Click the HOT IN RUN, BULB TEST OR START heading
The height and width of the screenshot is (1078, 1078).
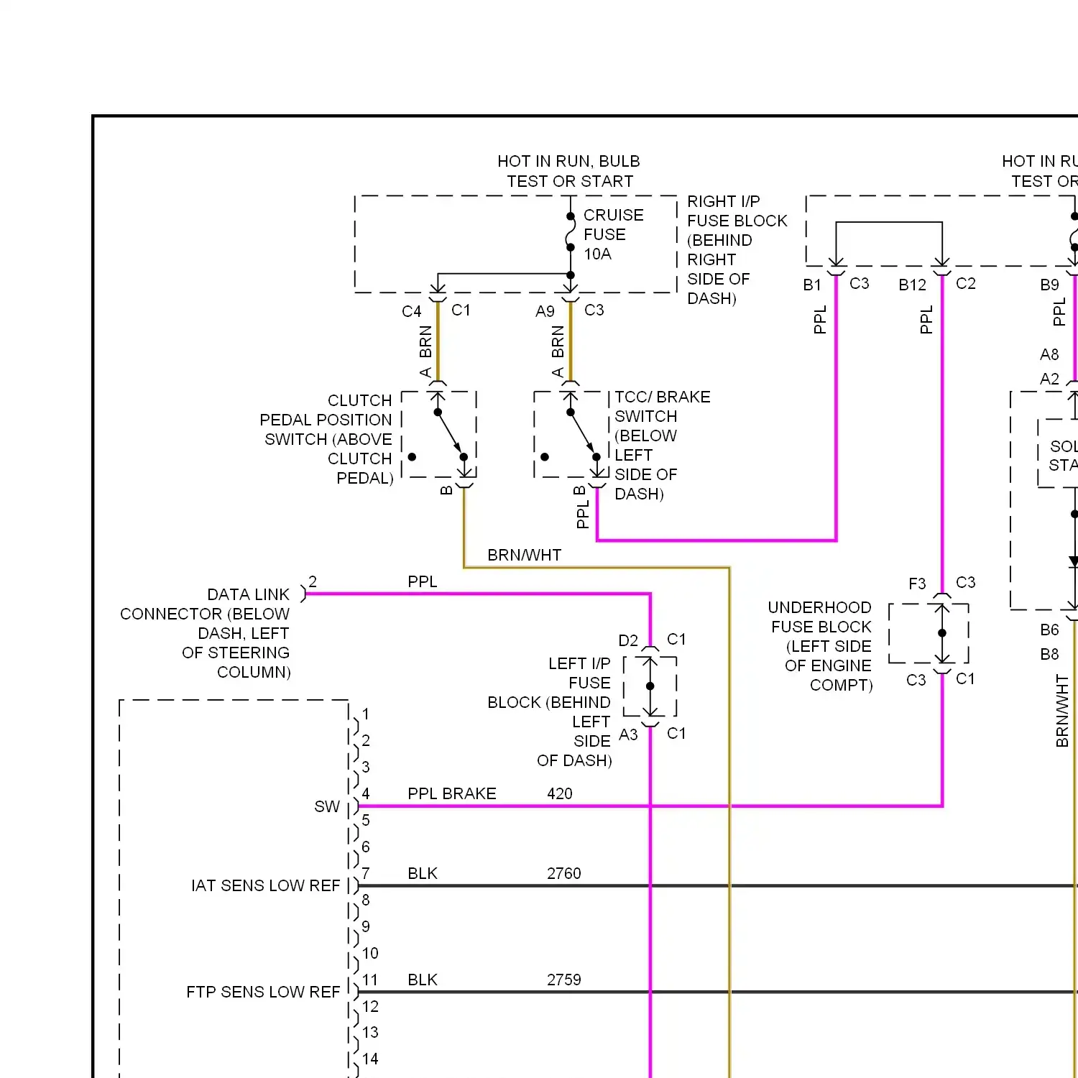coord(569,171)
